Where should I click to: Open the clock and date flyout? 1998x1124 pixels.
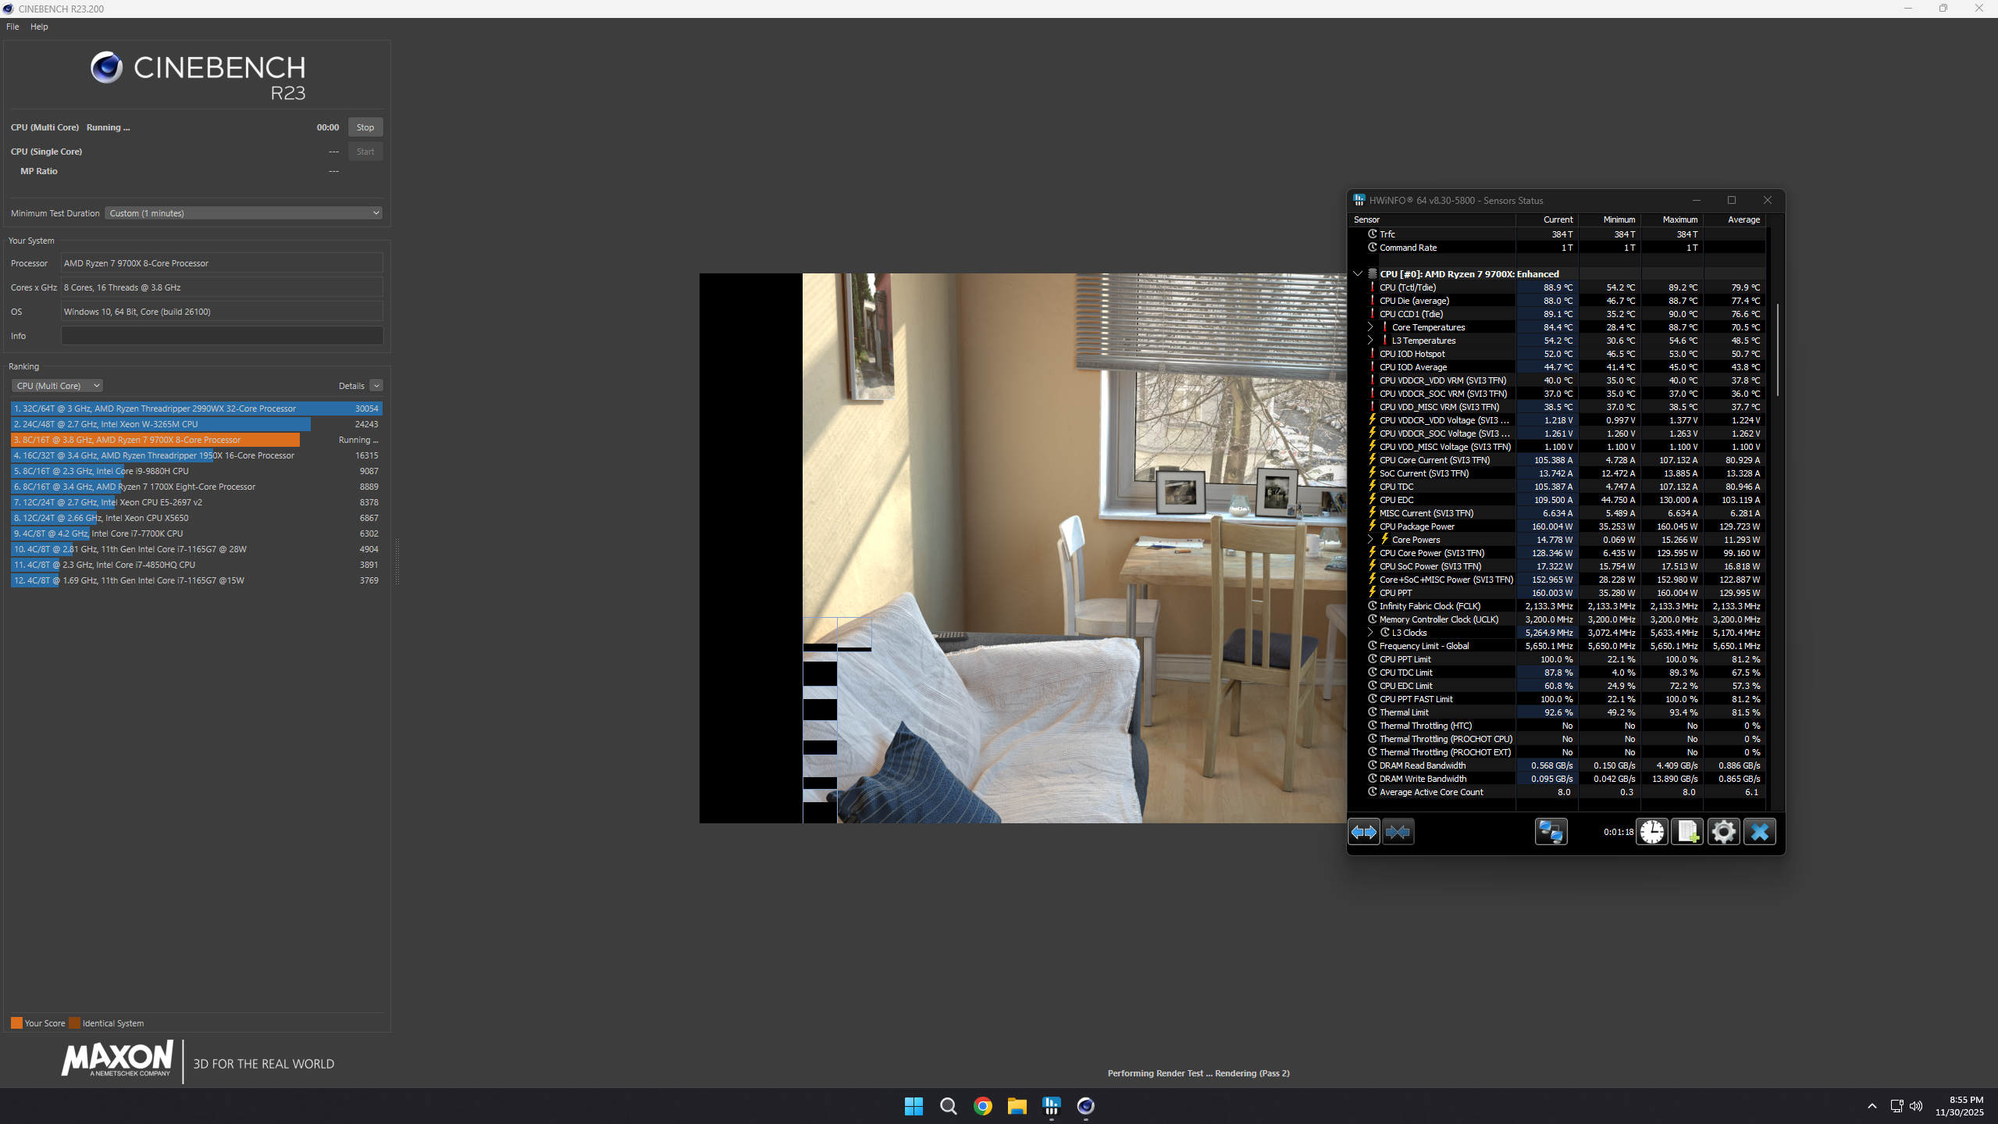[x=1961, y=1106]
